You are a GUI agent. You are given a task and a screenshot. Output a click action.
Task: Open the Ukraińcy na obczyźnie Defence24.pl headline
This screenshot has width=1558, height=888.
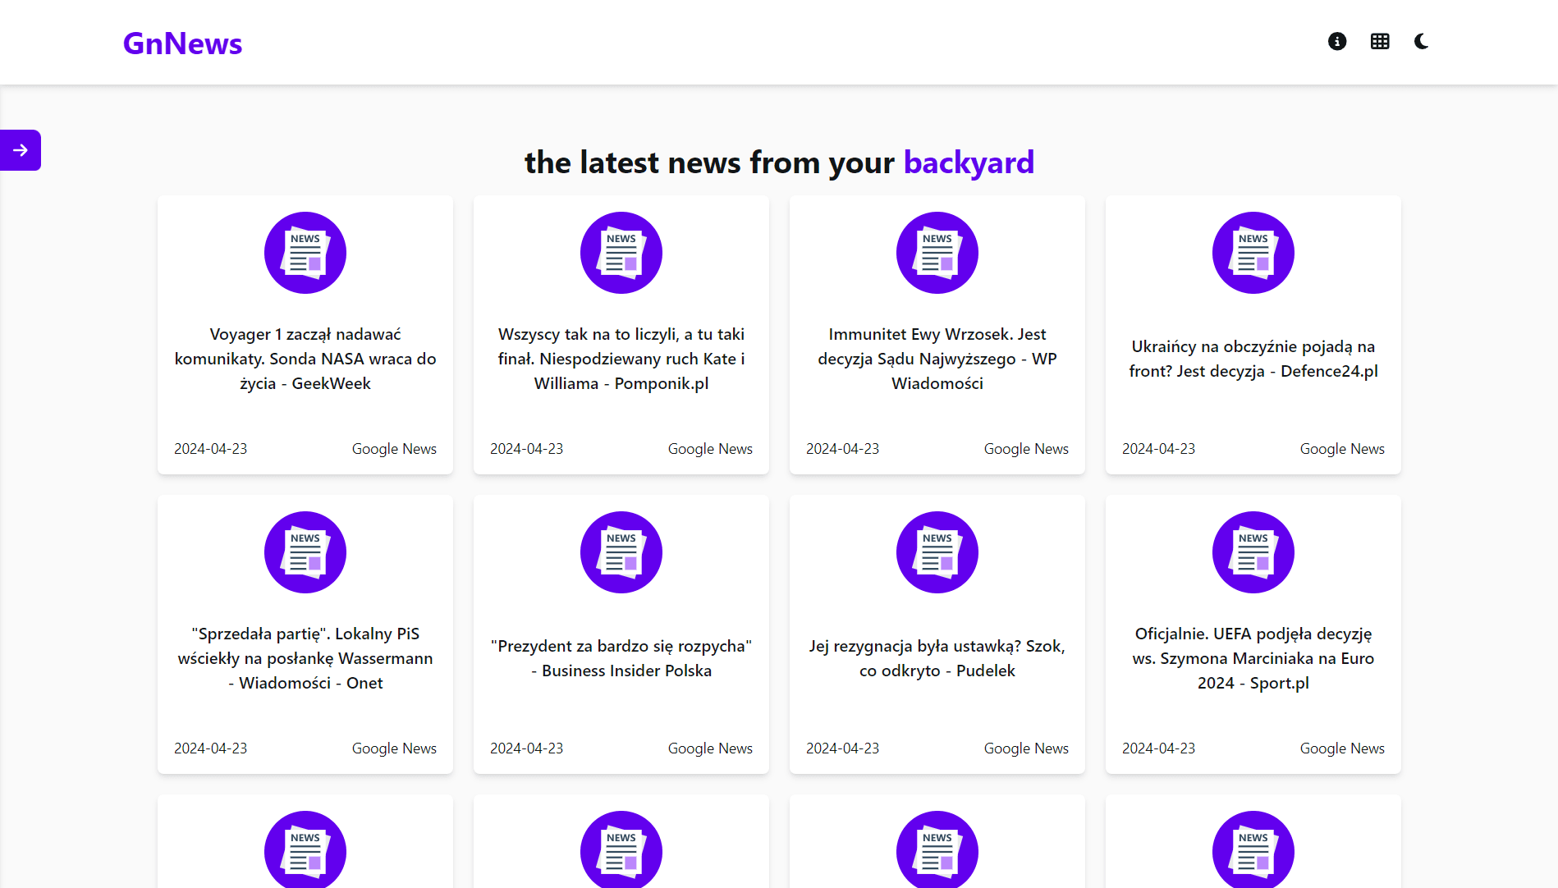tap(1253, 359)
